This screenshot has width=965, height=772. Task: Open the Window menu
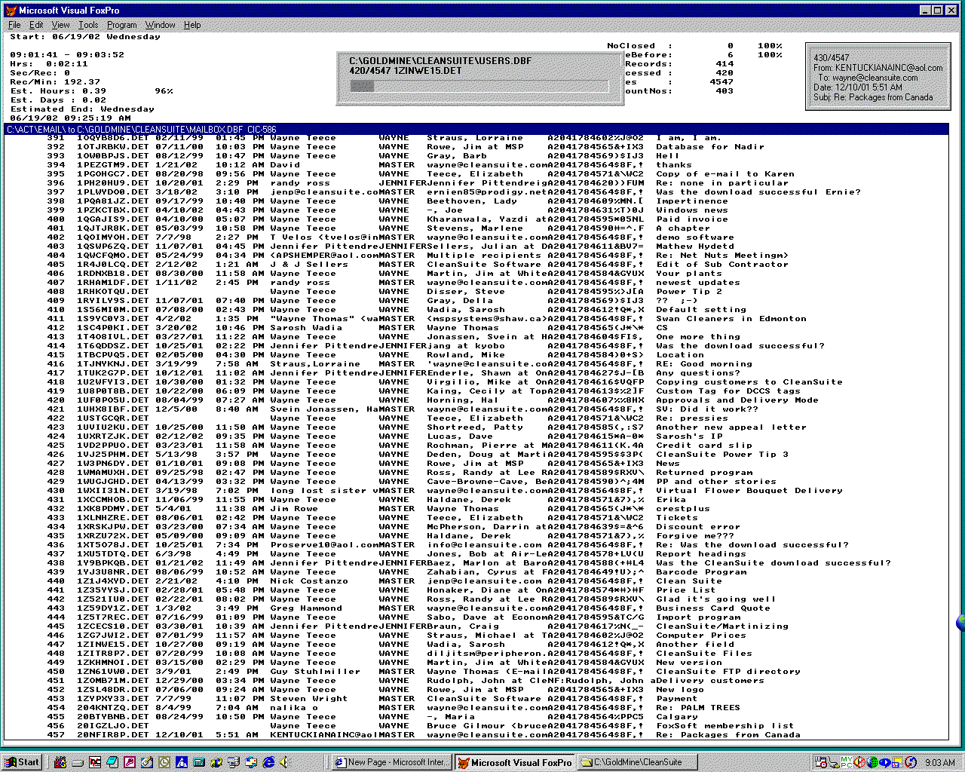pos(160,25)
